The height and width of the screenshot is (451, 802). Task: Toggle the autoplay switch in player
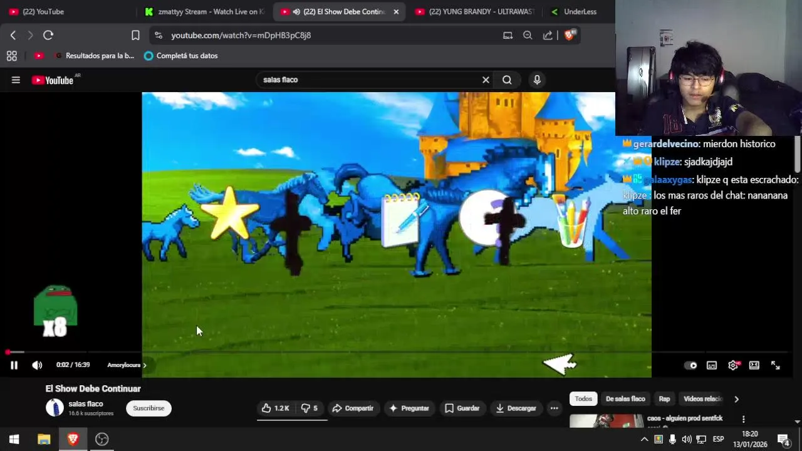pos(690,365)
